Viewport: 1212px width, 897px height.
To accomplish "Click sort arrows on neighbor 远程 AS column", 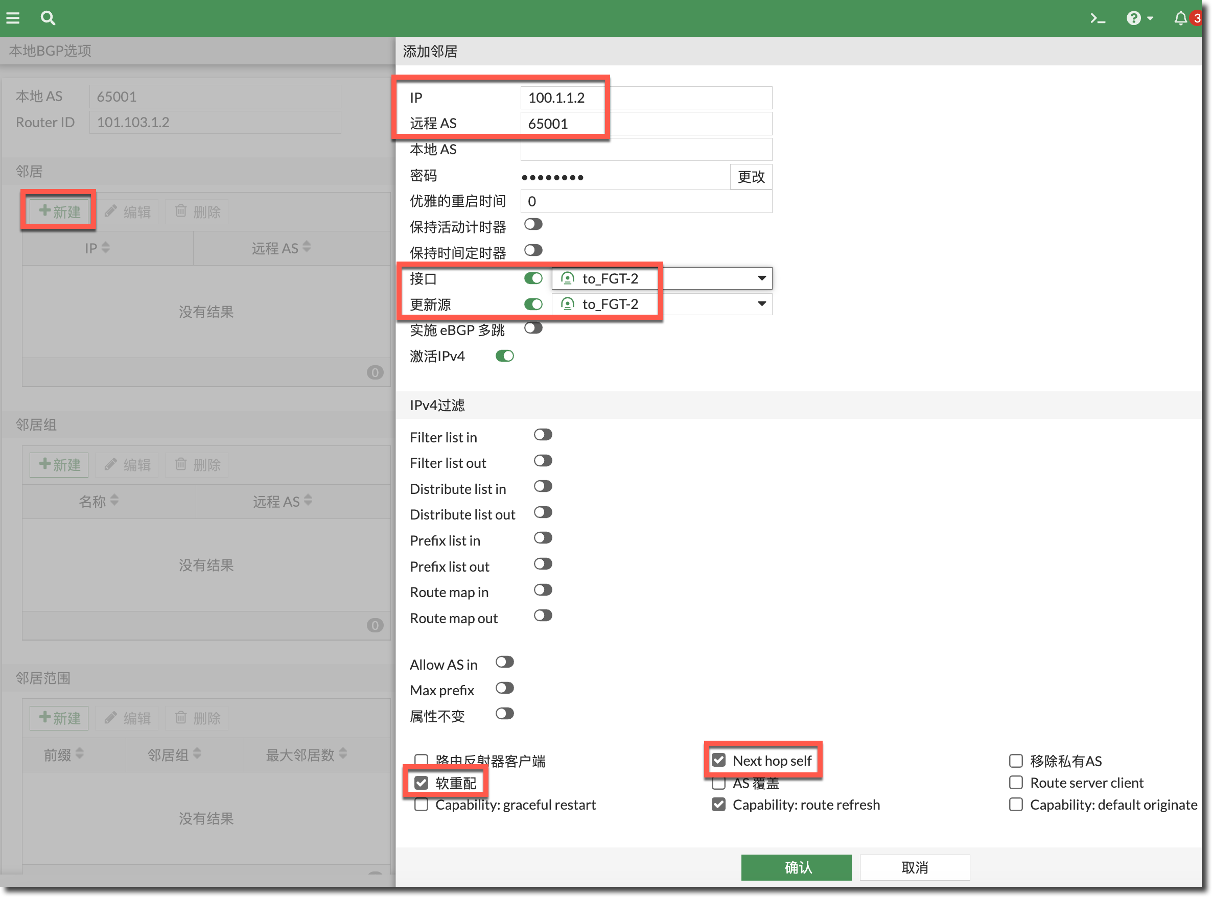I will tap(307, 248).
